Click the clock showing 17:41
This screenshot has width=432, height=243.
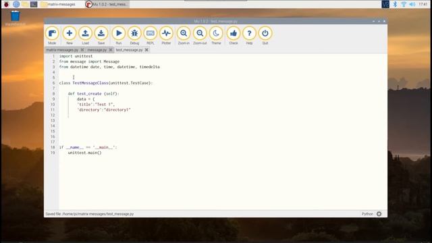[x=423, y=4]
